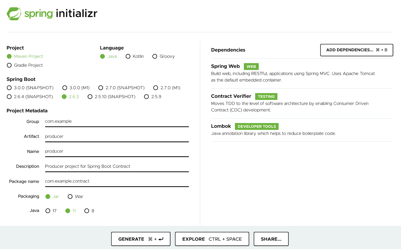Edit the Description field
The image size is (401, 249).
point(117,166)
